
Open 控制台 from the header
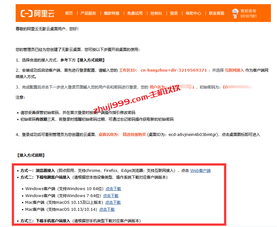[x=156, y=13]
